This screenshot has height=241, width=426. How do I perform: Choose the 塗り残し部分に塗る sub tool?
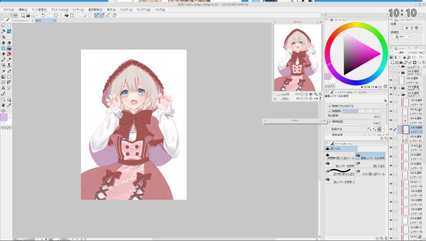[340, 172]
